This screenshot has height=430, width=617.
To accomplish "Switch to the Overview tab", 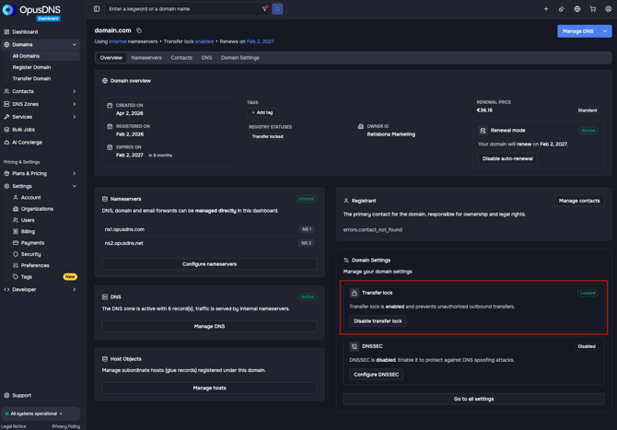I will [x=111, y=58].
